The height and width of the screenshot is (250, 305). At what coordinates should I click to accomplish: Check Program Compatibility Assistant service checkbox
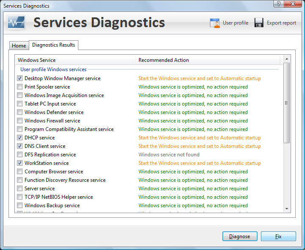coord(19,129)
